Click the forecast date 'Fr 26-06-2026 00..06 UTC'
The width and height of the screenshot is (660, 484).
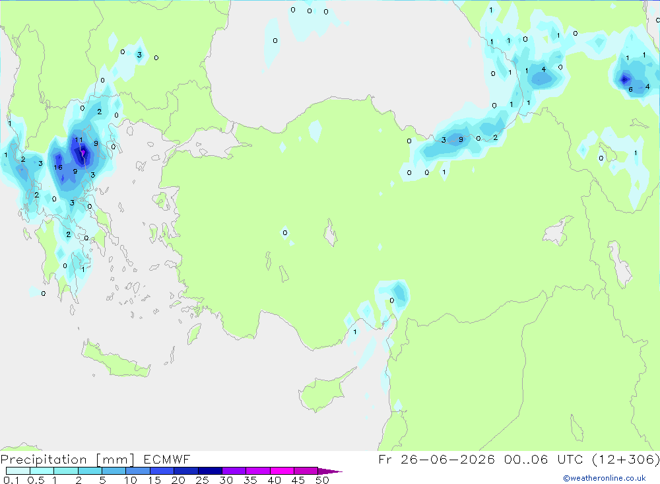pyautogui.click(x=483, y=459)
